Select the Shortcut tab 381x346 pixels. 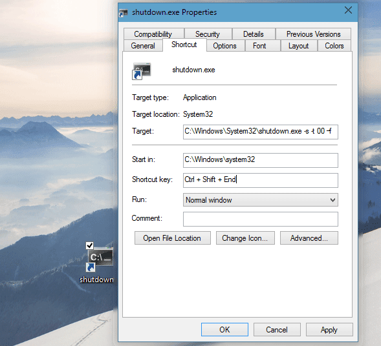[x=184, y=45]
